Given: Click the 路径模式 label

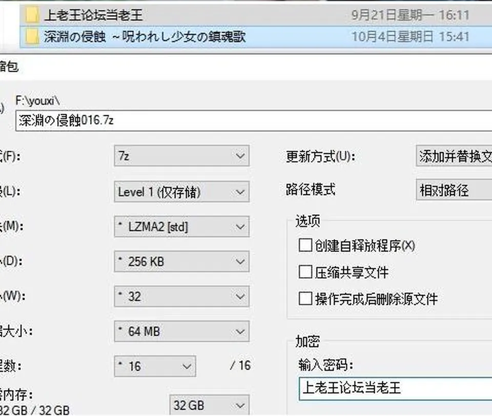Looking at the screenshot, I should click(x=311, y=190).
